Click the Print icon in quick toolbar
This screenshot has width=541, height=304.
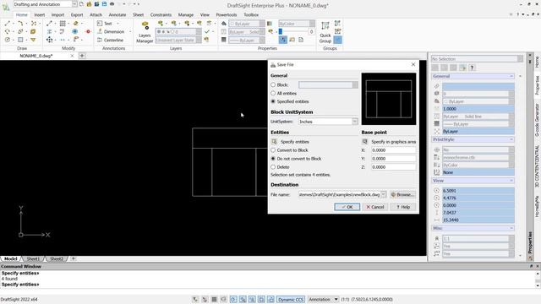(112, 4)
